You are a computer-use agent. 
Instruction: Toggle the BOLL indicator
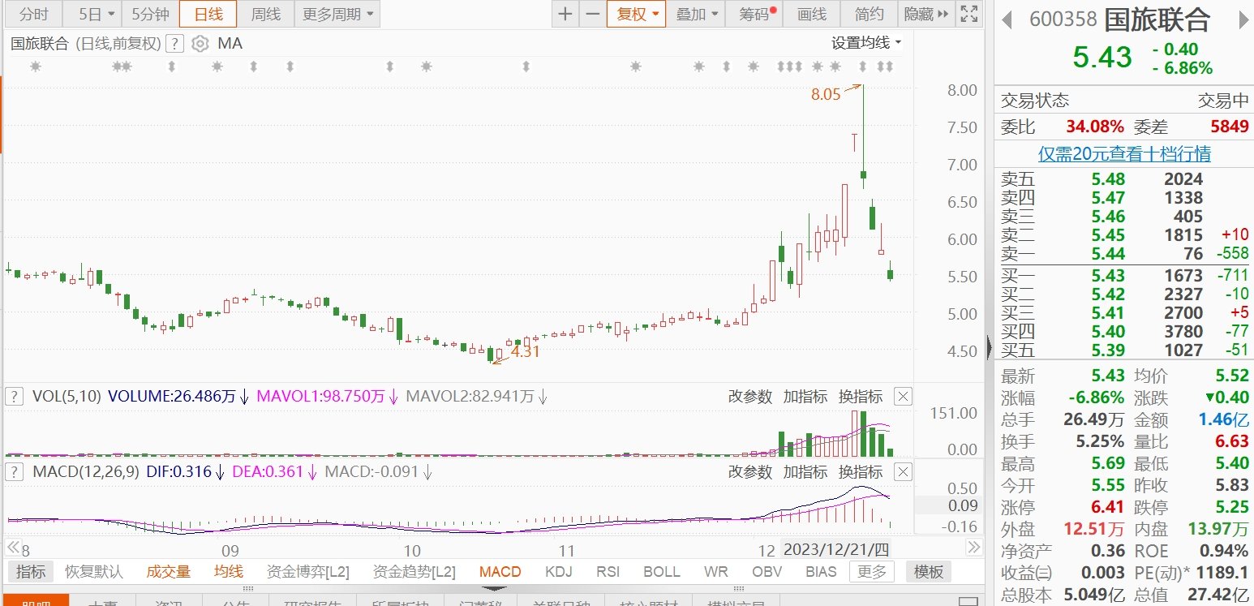point(662,572)
